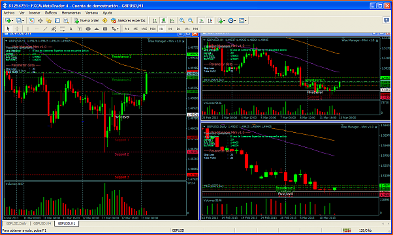Viewport: 393px width, 235px height.
Task: Open the Gráficos menu
Action: [x=51, y=13]
